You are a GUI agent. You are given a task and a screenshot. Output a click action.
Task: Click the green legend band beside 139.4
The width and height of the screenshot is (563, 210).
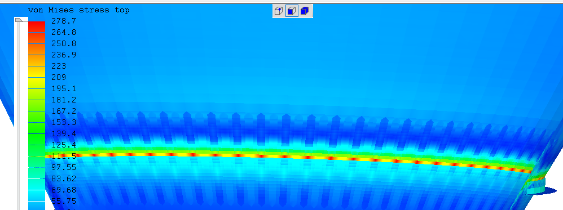click(x=37, y=133)
